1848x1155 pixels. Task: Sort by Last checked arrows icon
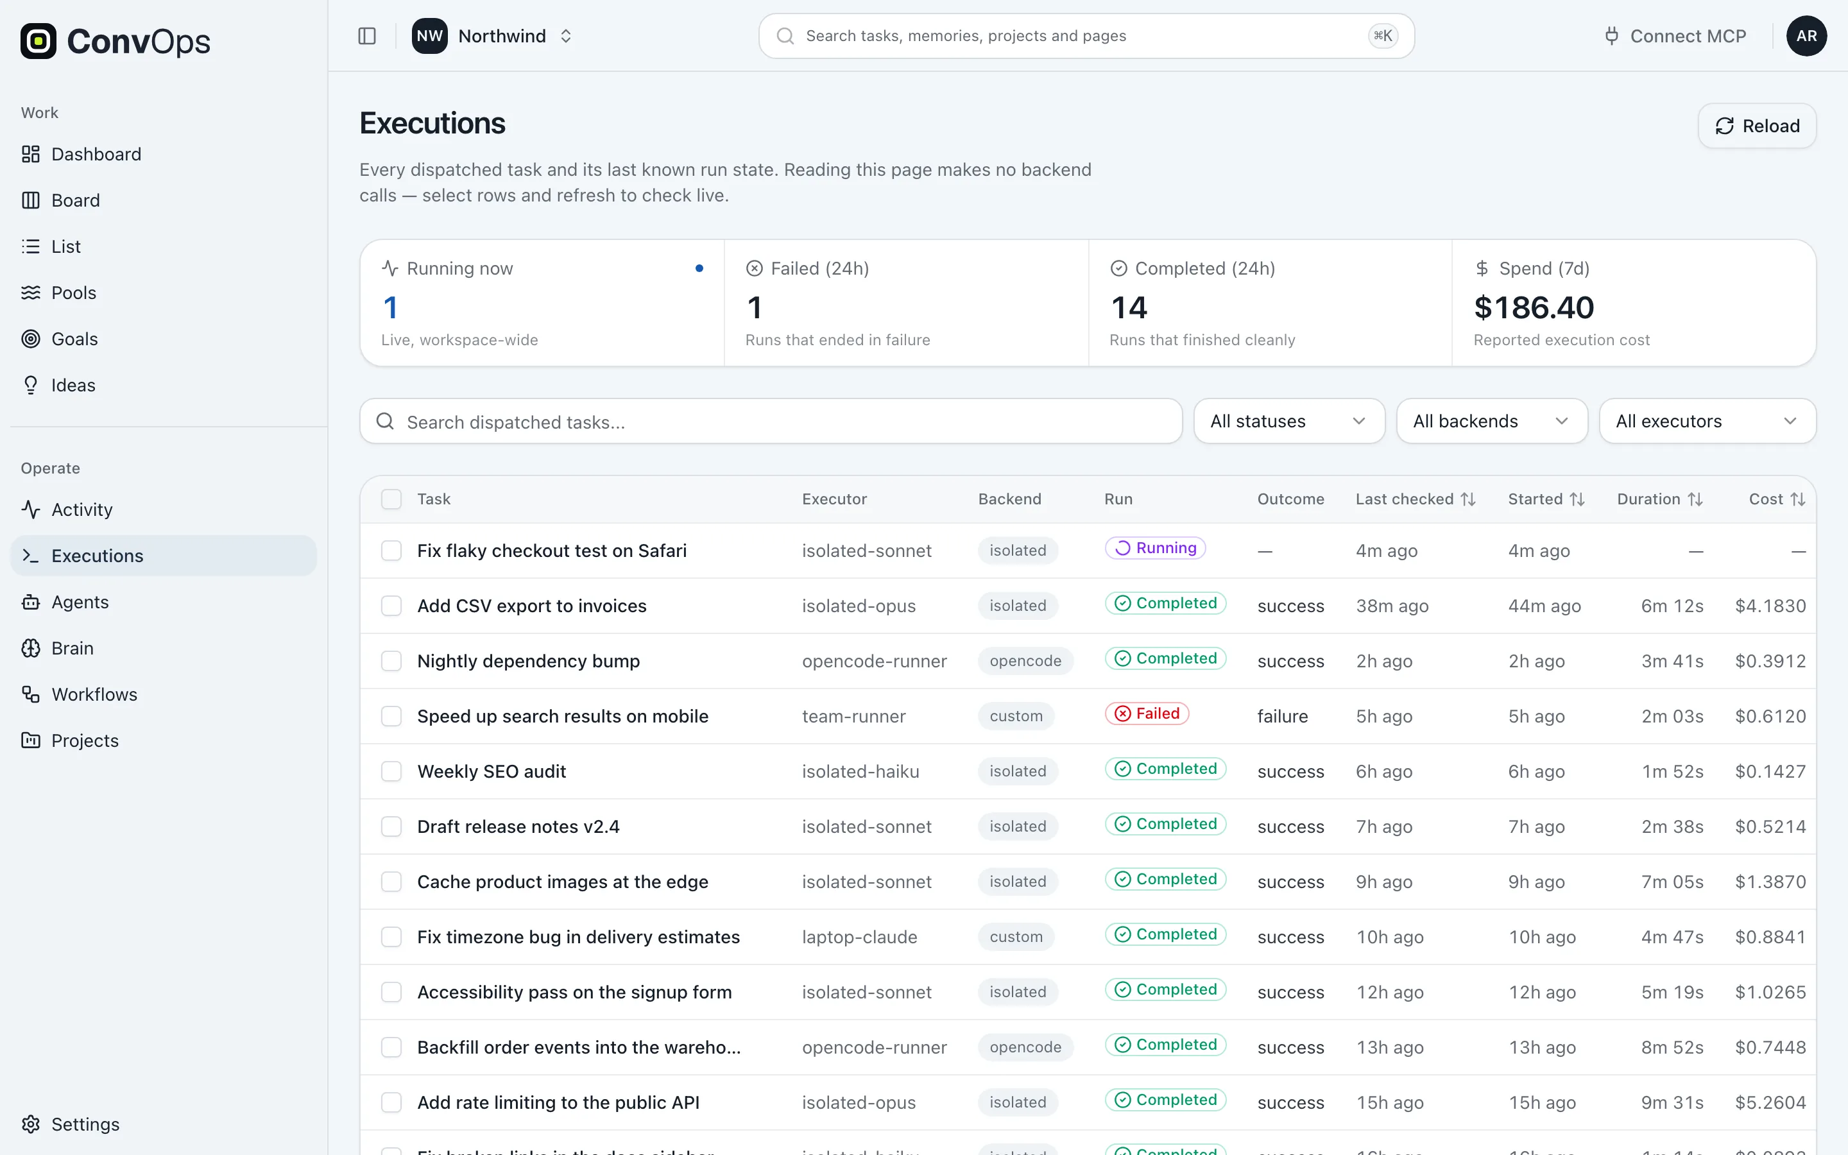[1467, 499]
